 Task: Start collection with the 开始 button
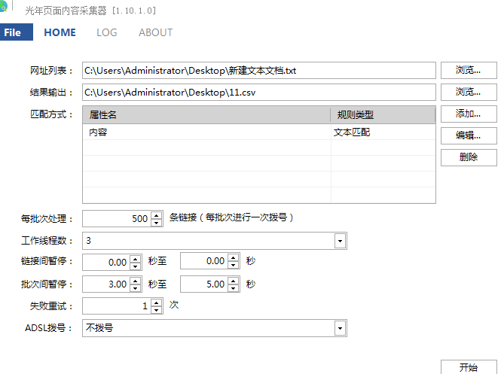pos(469,367)
